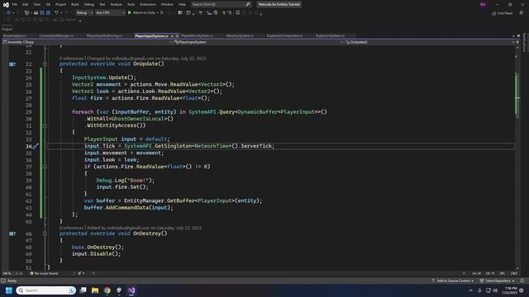Focus the Search (Ctrl+Q) box
Image resolution: width=529 pixels, height=297 pixels.
pos(221,4)
